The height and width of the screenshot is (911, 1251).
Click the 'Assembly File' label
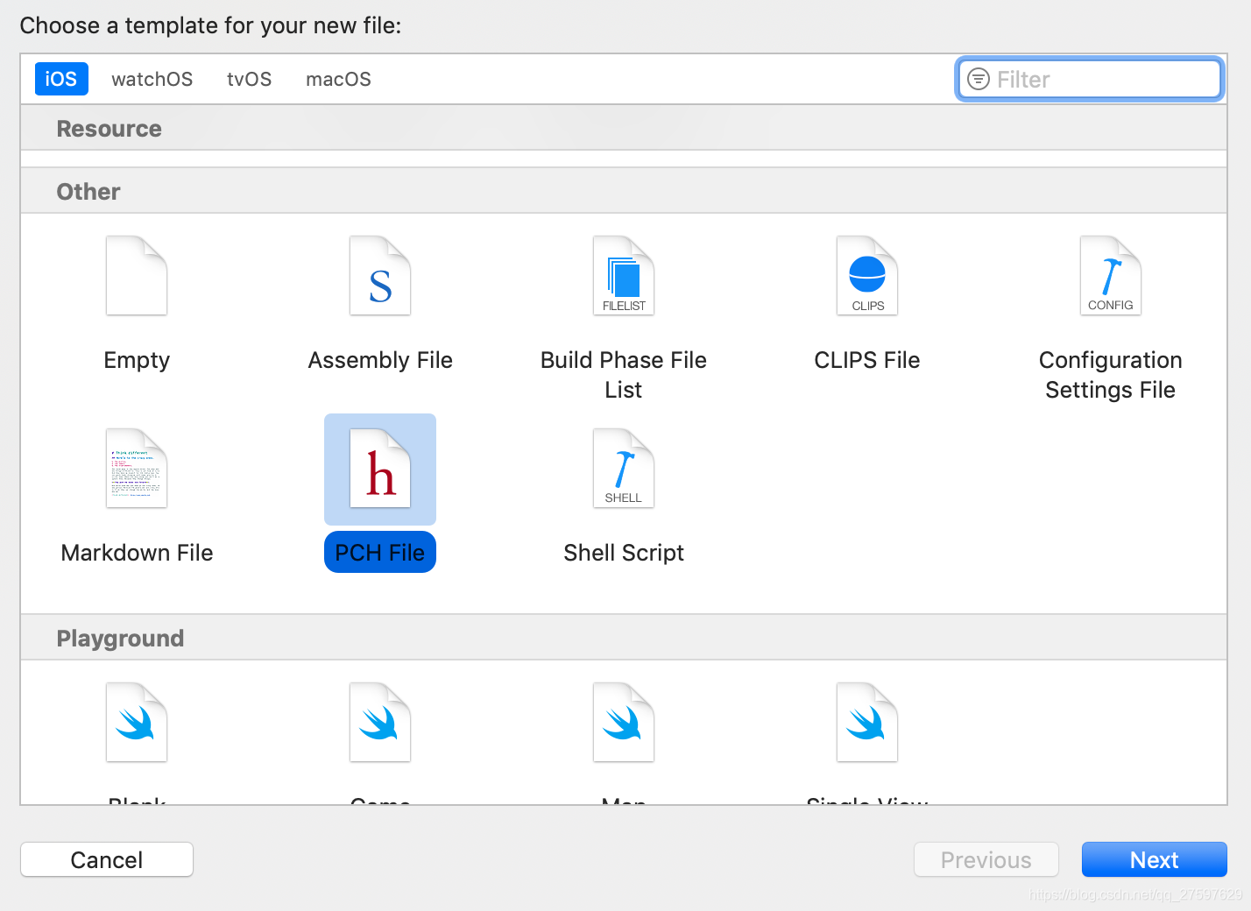[380, 360]
